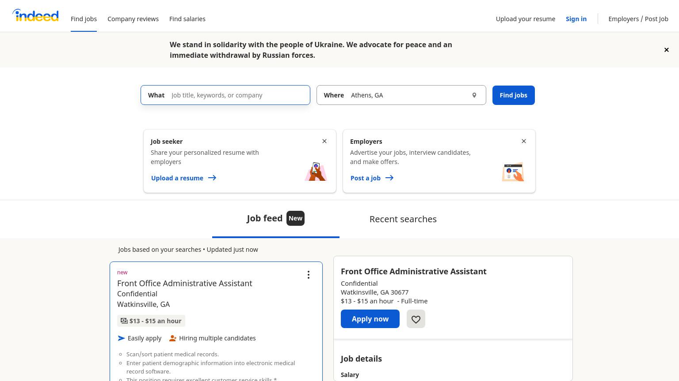Dismiss the Ukraine solidarity banner
Screen dimensions: 679x381
point(667,50)
